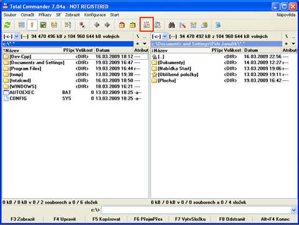
Task: Click the copy names to clipboard icon
Action: click(x=204, y=25)
